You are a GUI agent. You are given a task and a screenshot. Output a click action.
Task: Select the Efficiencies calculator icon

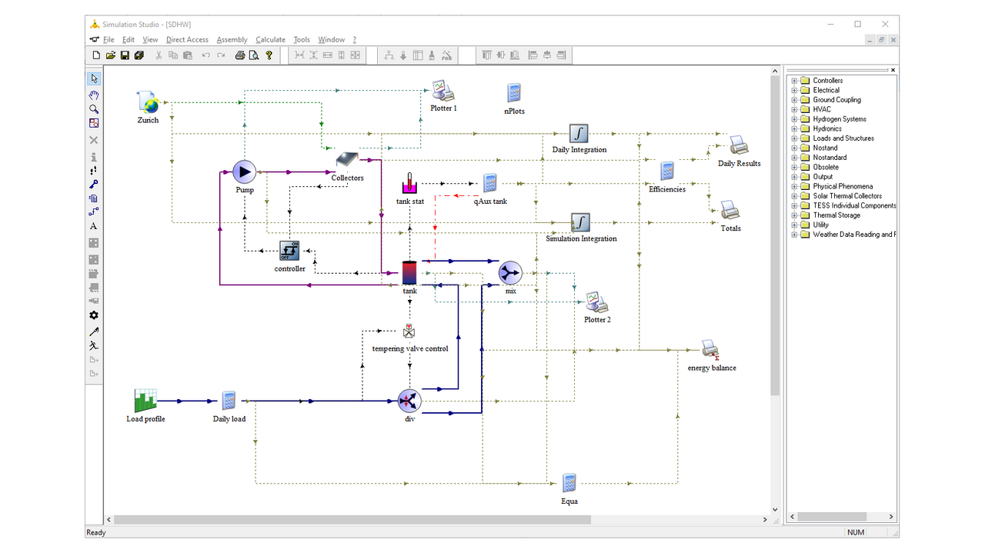point(667,172)
